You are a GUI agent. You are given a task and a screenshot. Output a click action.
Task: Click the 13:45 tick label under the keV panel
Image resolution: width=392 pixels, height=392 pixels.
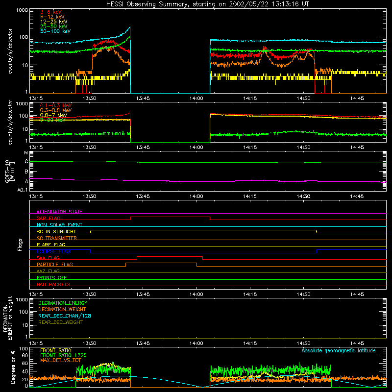(x=143, y=98)
